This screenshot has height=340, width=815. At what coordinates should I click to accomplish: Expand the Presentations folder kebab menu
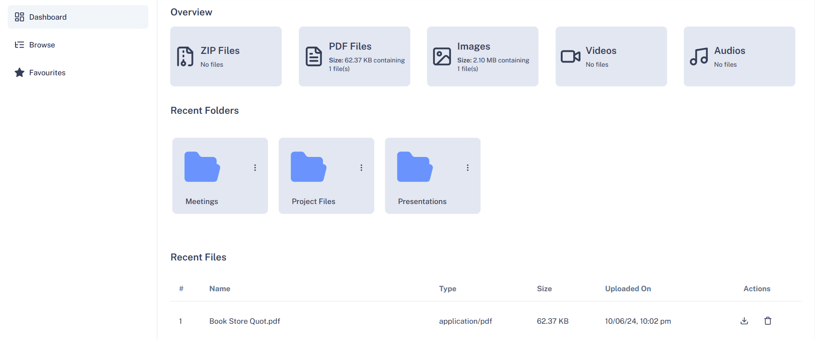(468, 168)
